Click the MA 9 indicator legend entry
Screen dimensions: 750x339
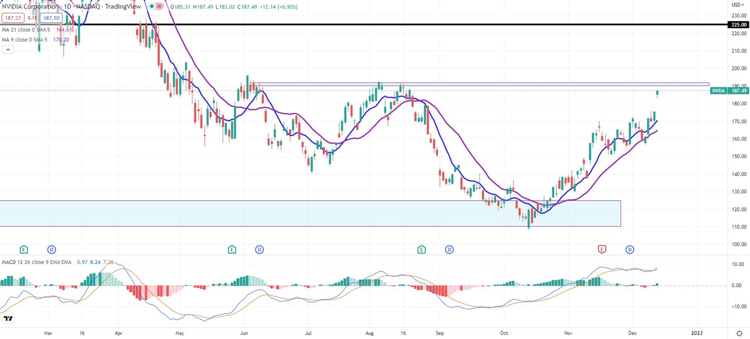[x=27, y=40]
